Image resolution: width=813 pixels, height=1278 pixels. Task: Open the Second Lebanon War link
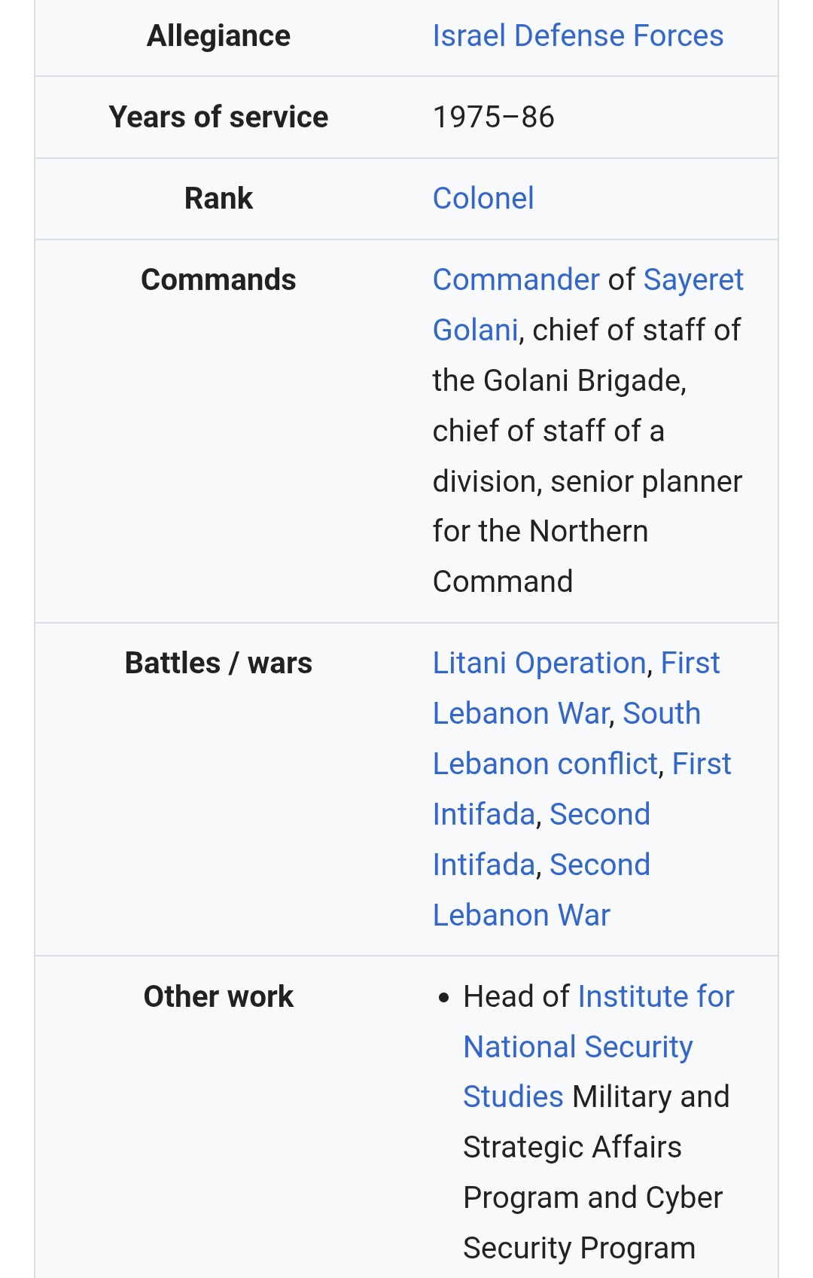(x=521, y=916)
